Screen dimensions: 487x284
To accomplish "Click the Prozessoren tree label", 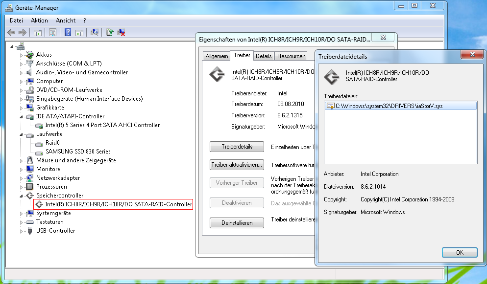I will click(x=51, y=187).
